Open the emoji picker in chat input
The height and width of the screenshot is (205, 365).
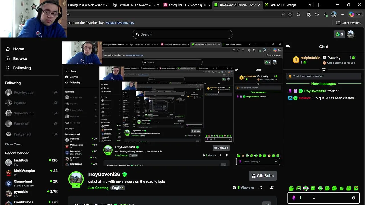click(354, 198)
